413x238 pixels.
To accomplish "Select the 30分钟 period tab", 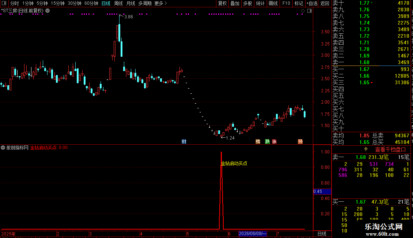I will tap(75, 3).
